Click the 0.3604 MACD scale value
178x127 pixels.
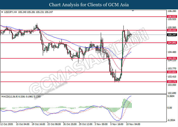click(171, 96)
